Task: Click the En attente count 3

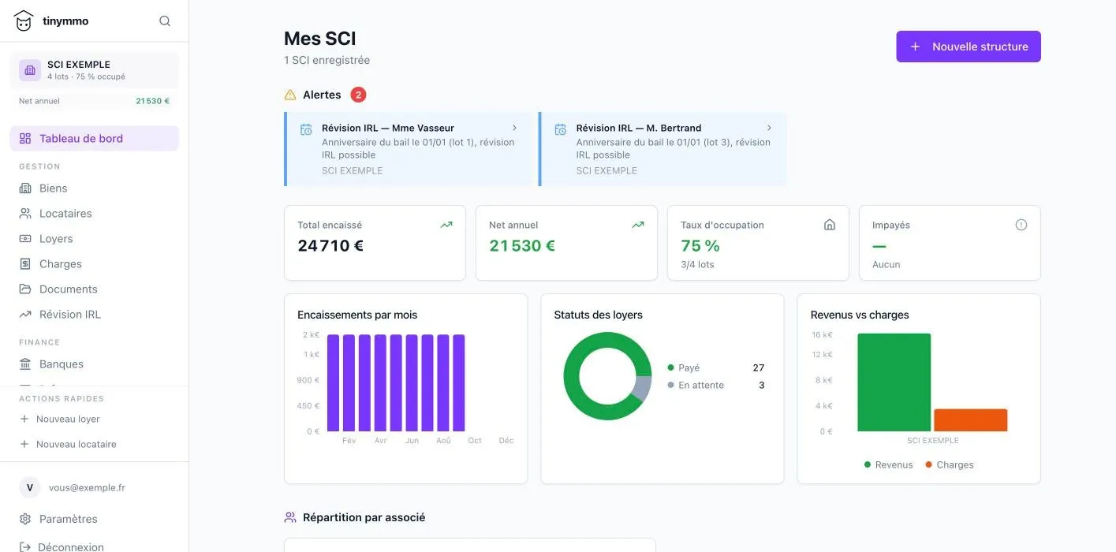Action: (762, 385)
